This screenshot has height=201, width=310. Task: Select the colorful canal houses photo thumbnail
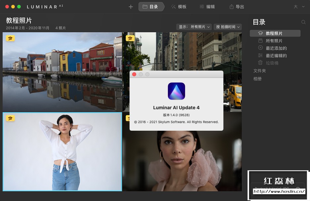coord(62,72)
